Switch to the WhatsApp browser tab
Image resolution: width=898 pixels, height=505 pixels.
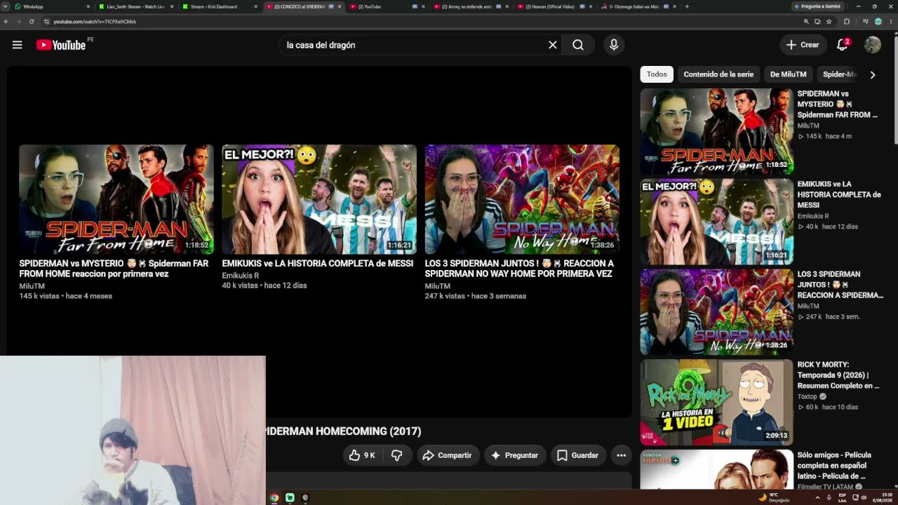pyautogui.click(x=53, y=6)
